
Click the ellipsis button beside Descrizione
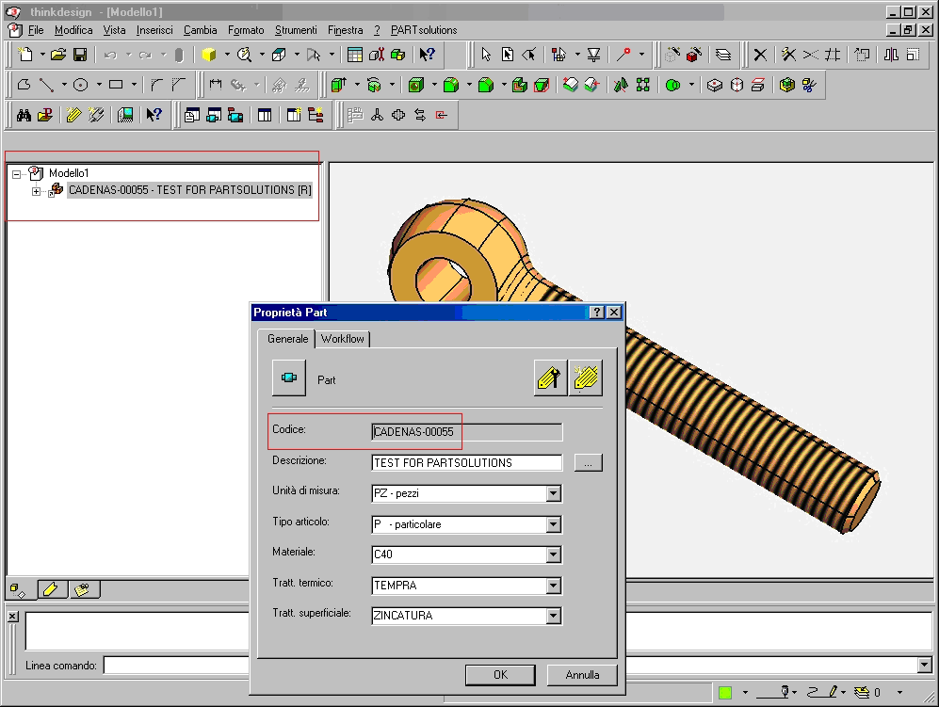pos(588,463)
